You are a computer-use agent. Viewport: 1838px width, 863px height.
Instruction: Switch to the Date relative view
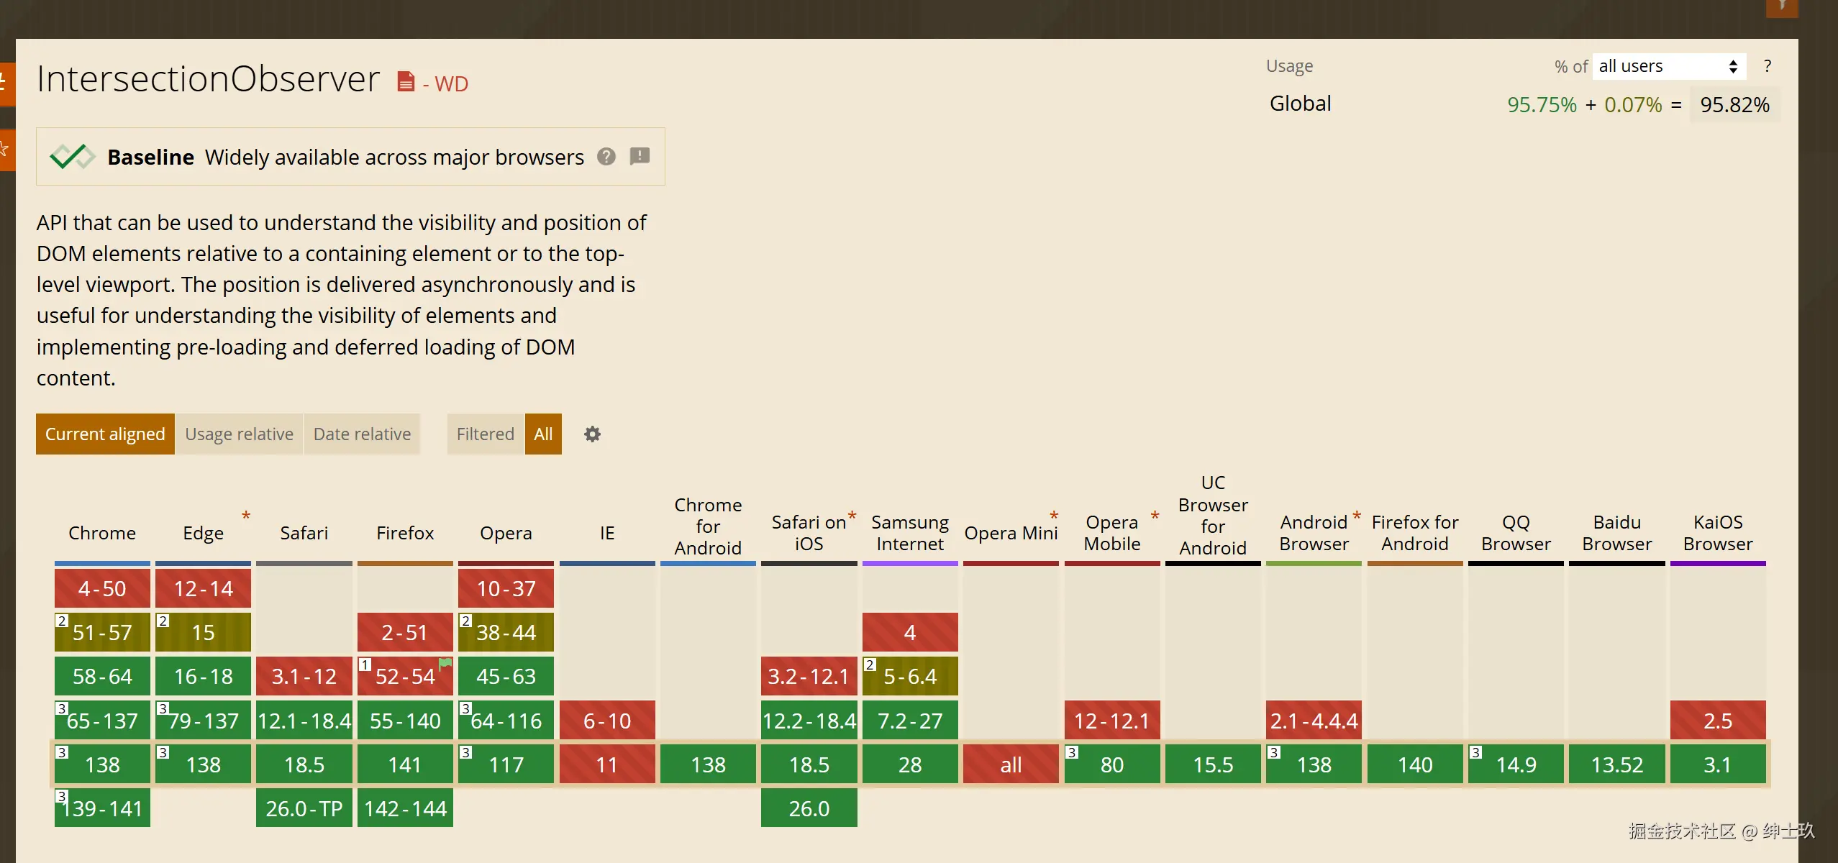(362, 434)
